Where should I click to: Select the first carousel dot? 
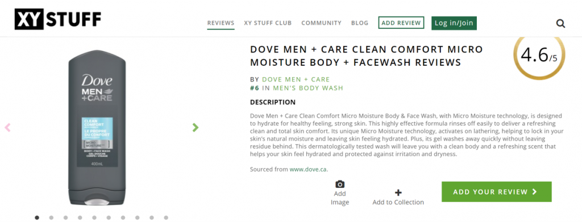[37, 217]
